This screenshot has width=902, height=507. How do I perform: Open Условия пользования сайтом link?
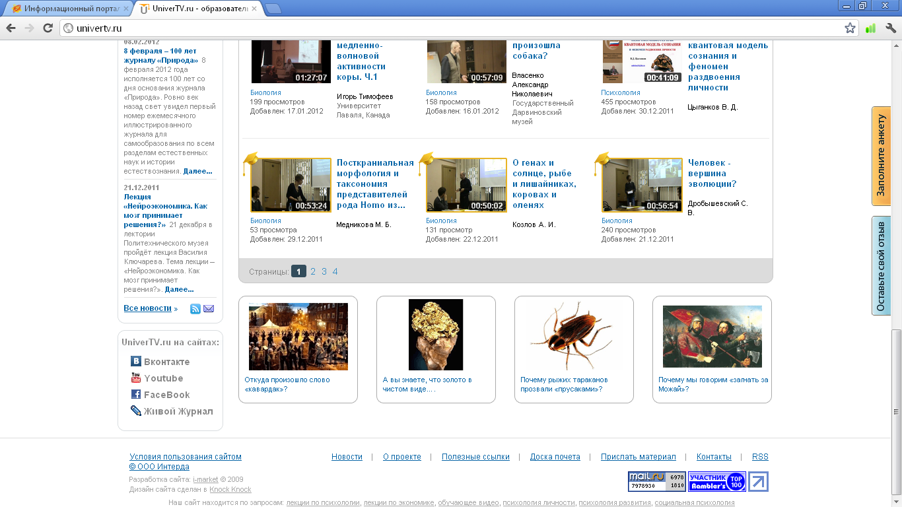click(x=186, y=457)
